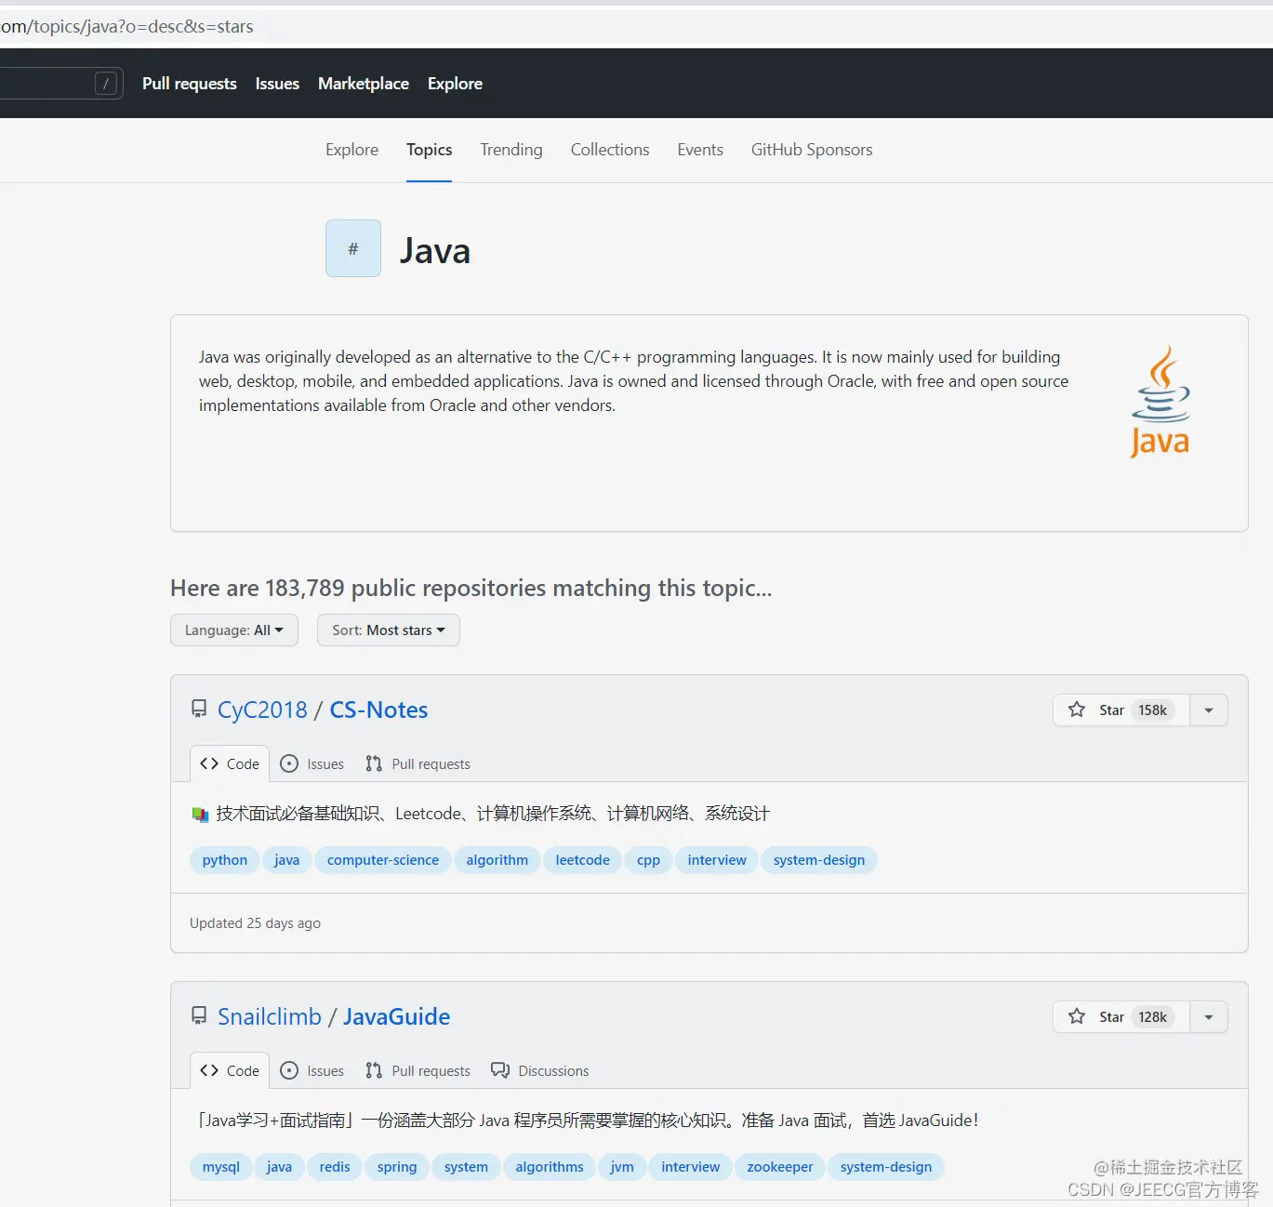Open the Code tab of CS-Notes
1273x1207 pixels.
tap(230, 764)
